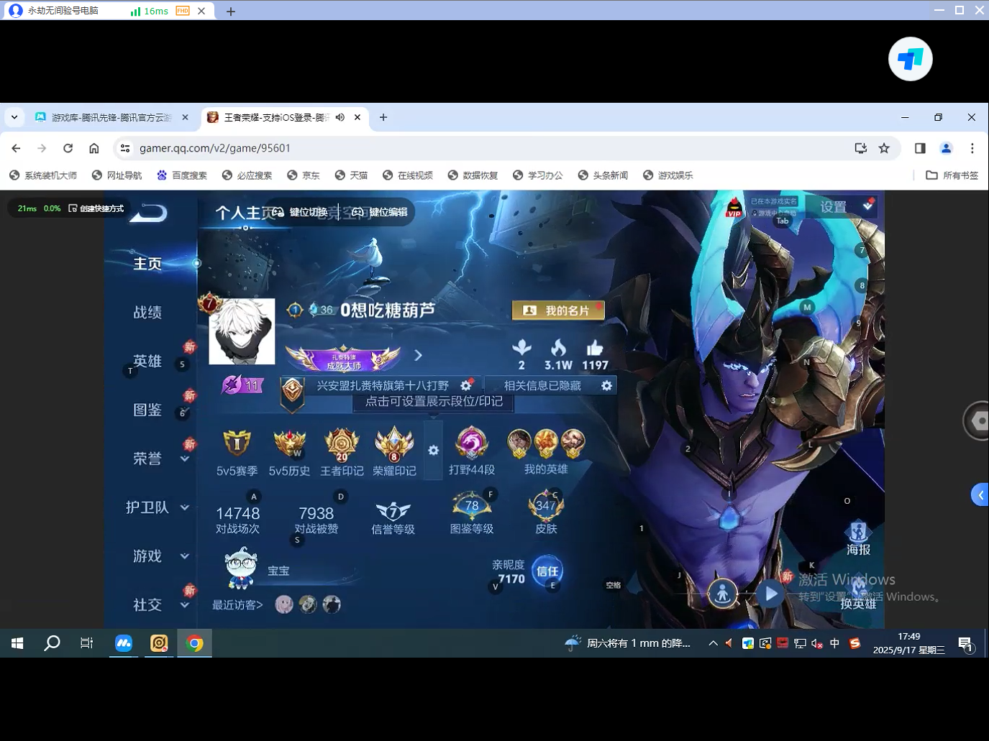This screenshot has width=989, height=741.
Task: Click 创建快捷方式 shortcut button
Action: [x=96, y=208]
